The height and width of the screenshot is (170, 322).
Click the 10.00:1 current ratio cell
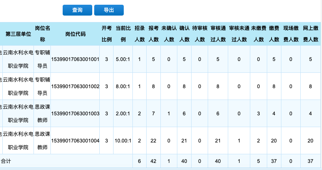point(123,140)
